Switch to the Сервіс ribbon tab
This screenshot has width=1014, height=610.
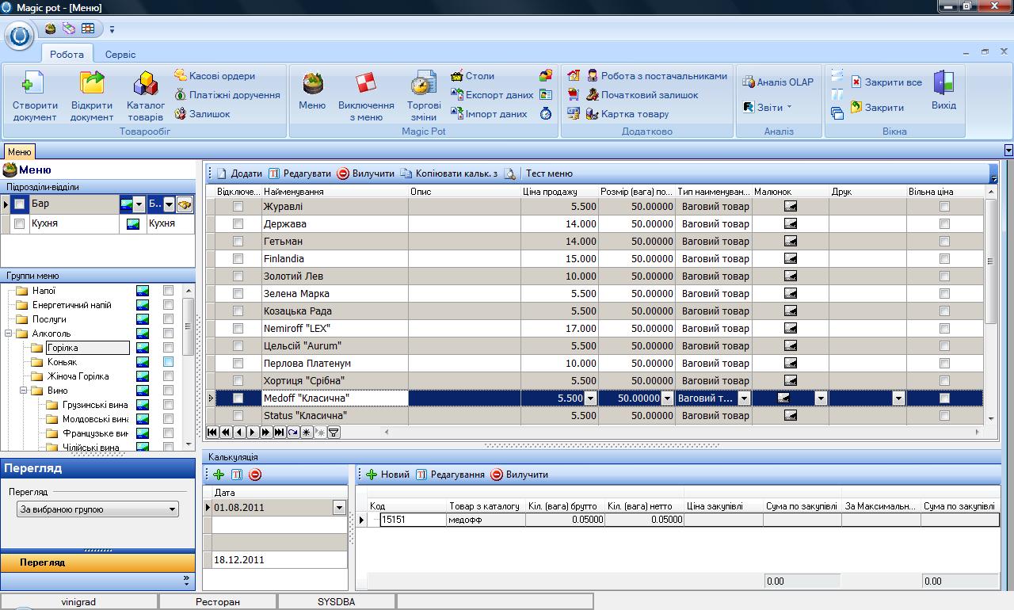120,55
